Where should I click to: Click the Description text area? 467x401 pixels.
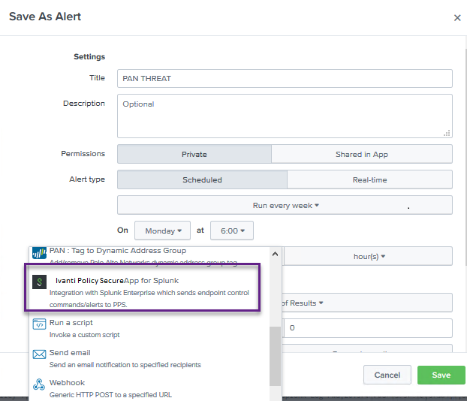pos(285,116)
